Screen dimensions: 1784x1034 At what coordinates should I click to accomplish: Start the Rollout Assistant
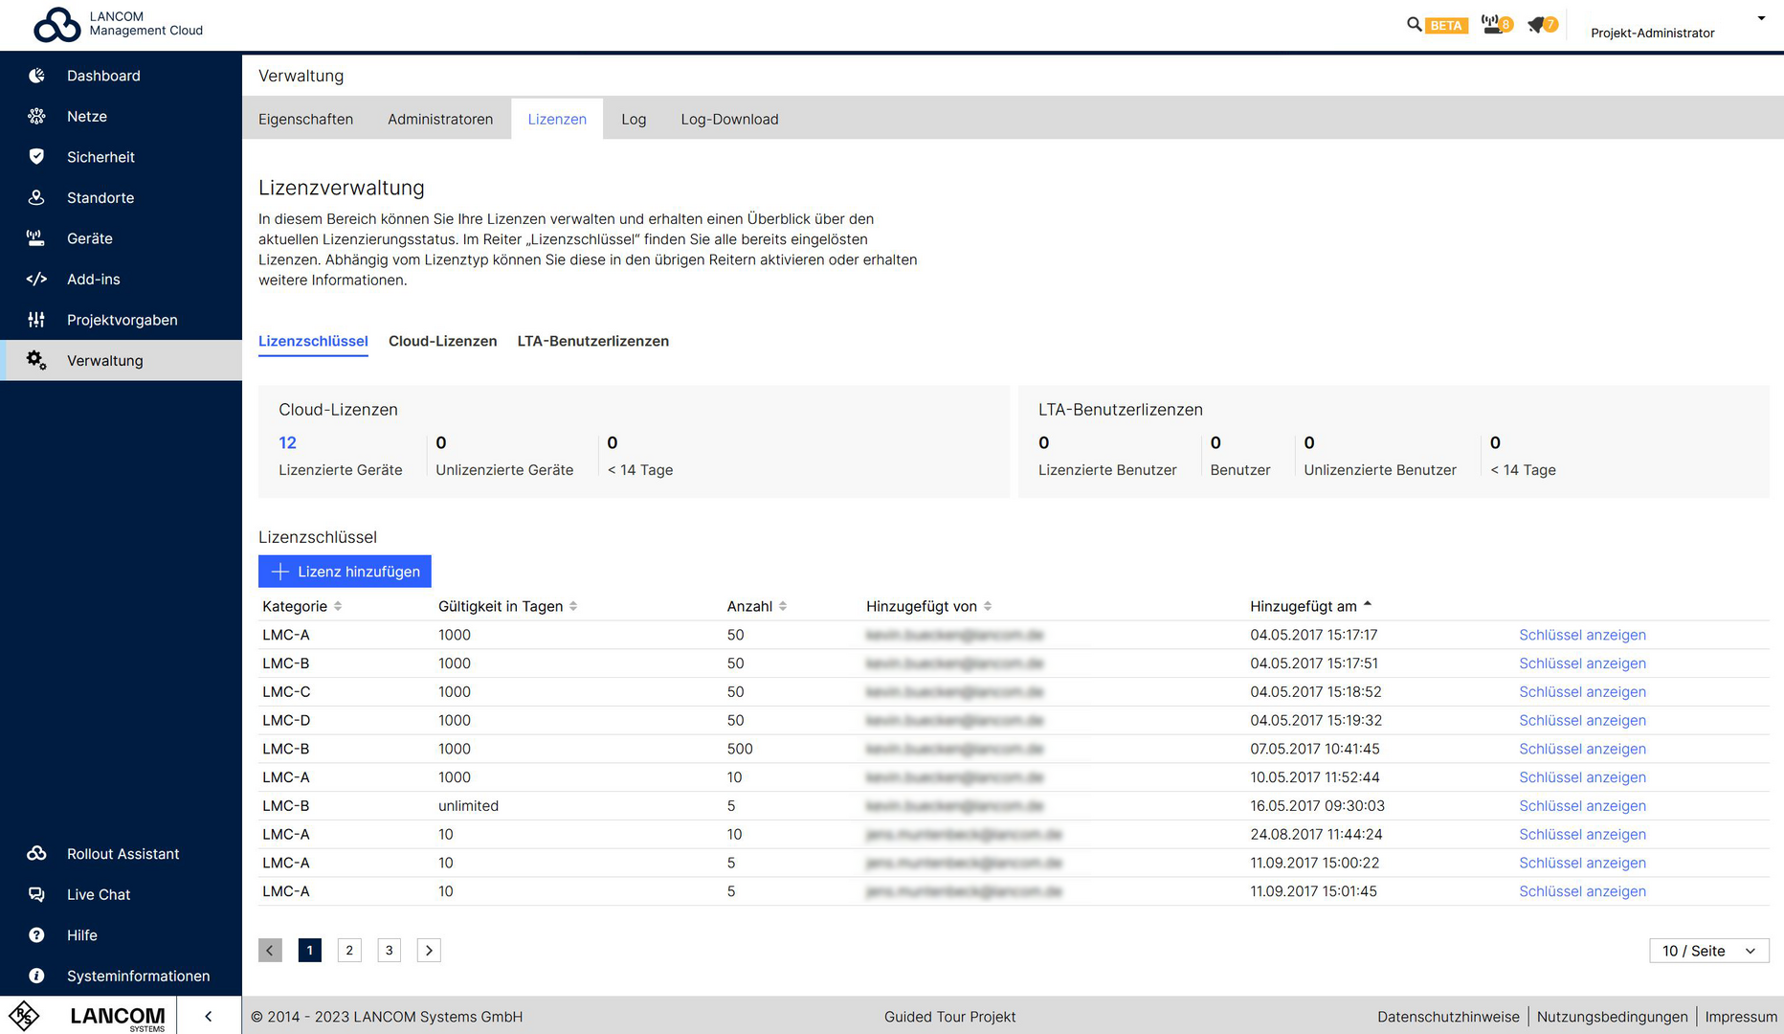pos(123,853)
